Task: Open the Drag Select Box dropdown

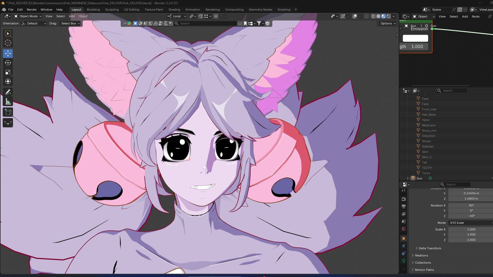Action: [70, 23]
